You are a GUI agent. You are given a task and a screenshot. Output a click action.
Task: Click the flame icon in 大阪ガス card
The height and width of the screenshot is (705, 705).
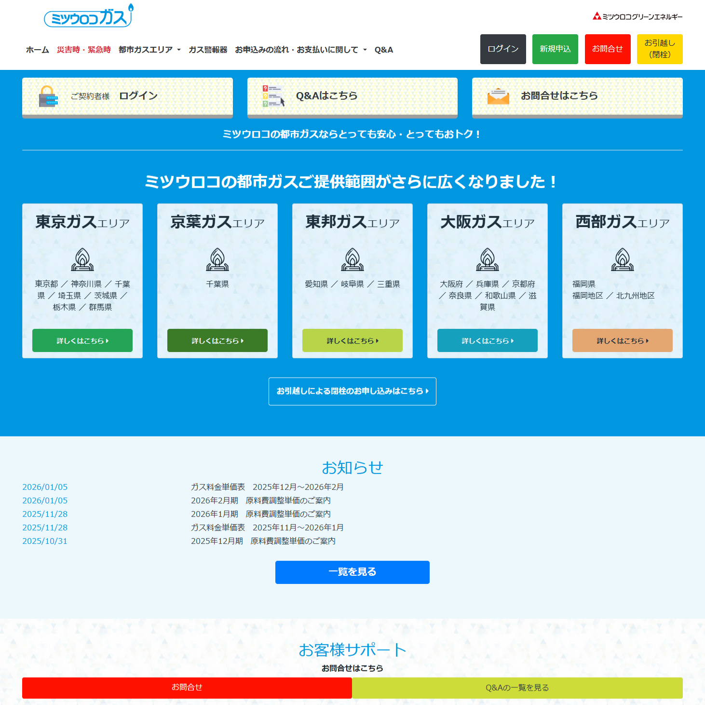[x=488, y=259]
